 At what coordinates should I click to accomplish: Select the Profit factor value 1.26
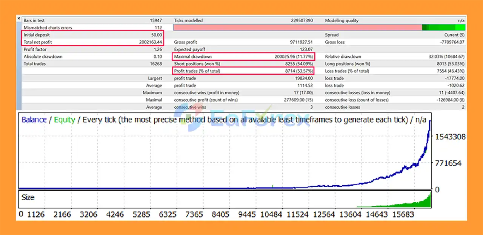pyautogui.click(x=158, y=49)
